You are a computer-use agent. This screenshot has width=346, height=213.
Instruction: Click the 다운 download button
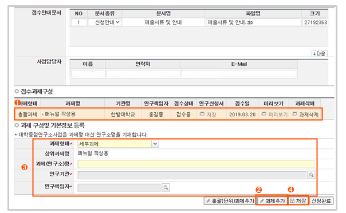(x=319, y=54)
